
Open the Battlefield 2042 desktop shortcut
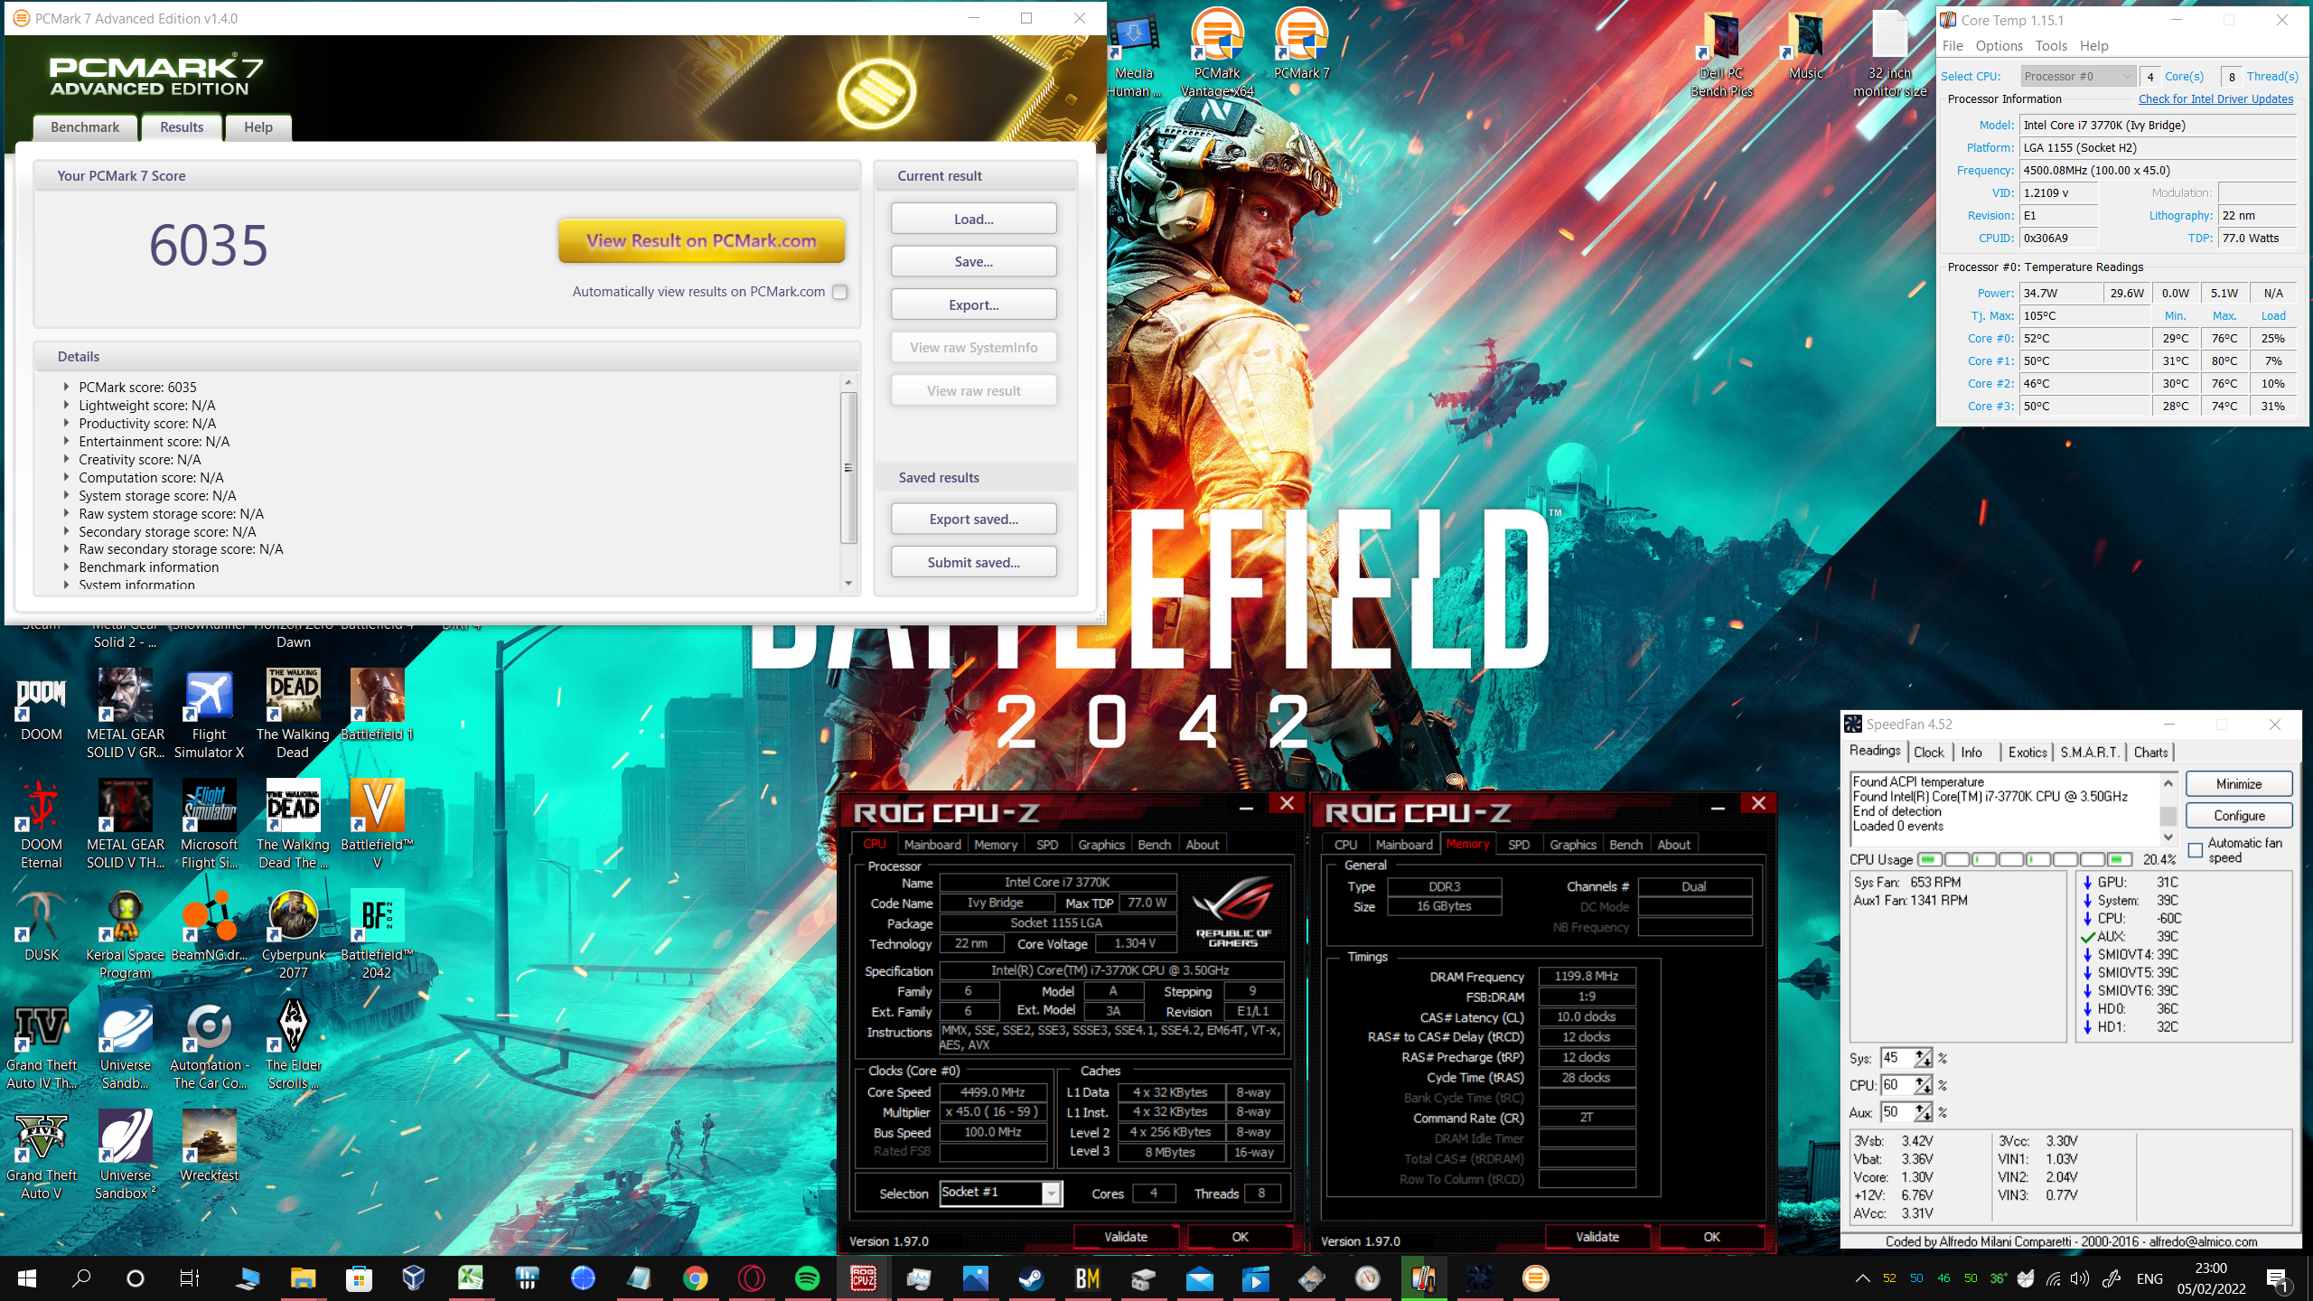pos(377,934)
